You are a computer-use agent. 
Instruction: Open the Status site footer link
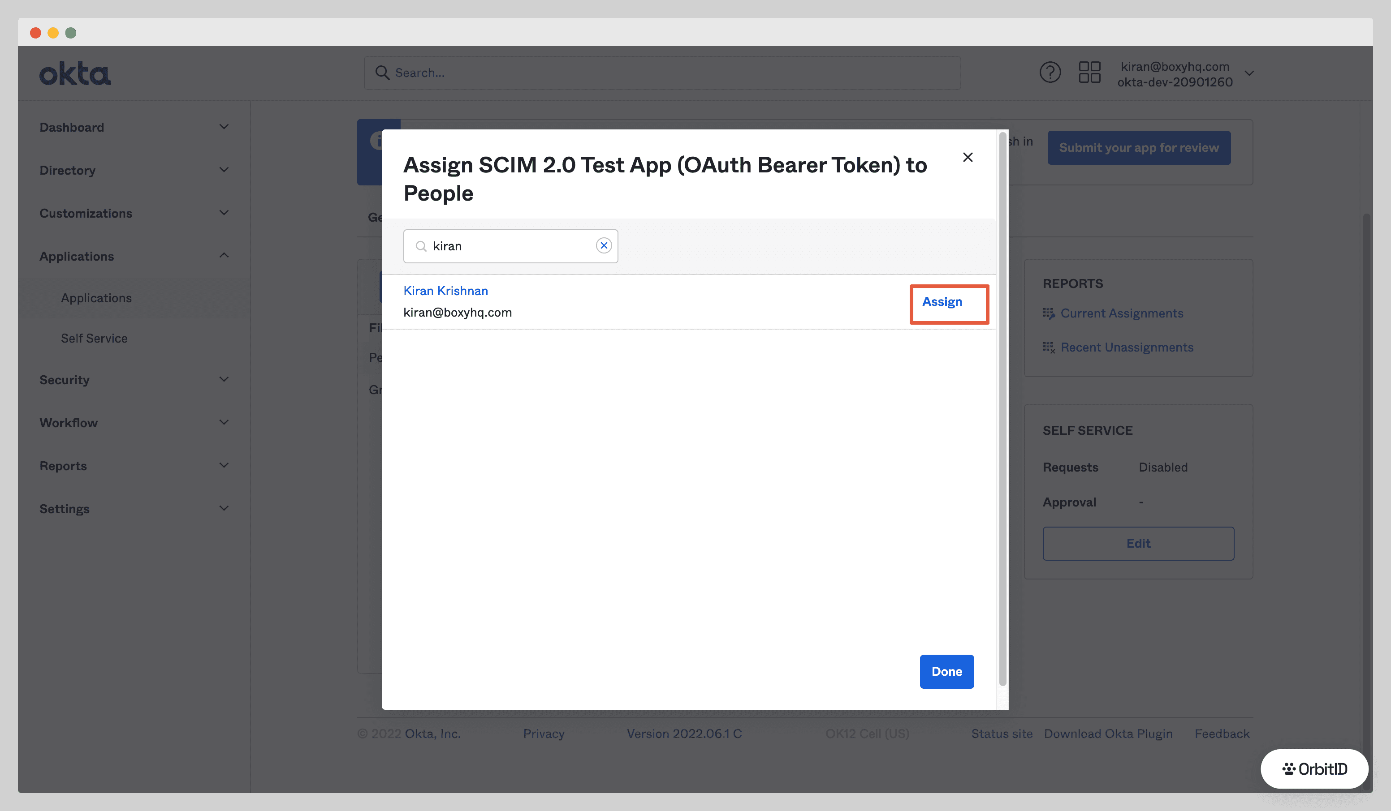click(1002, 734)
